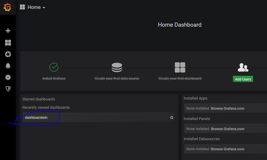Click the first dashboard grid step icon
Screen dimensions: 267x160
click(x=180, y=67)
